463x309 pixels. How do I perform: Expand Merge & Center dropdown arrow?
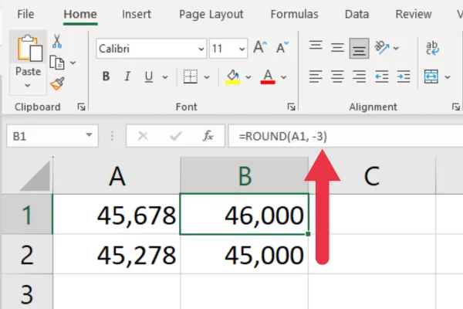[448, 77]
